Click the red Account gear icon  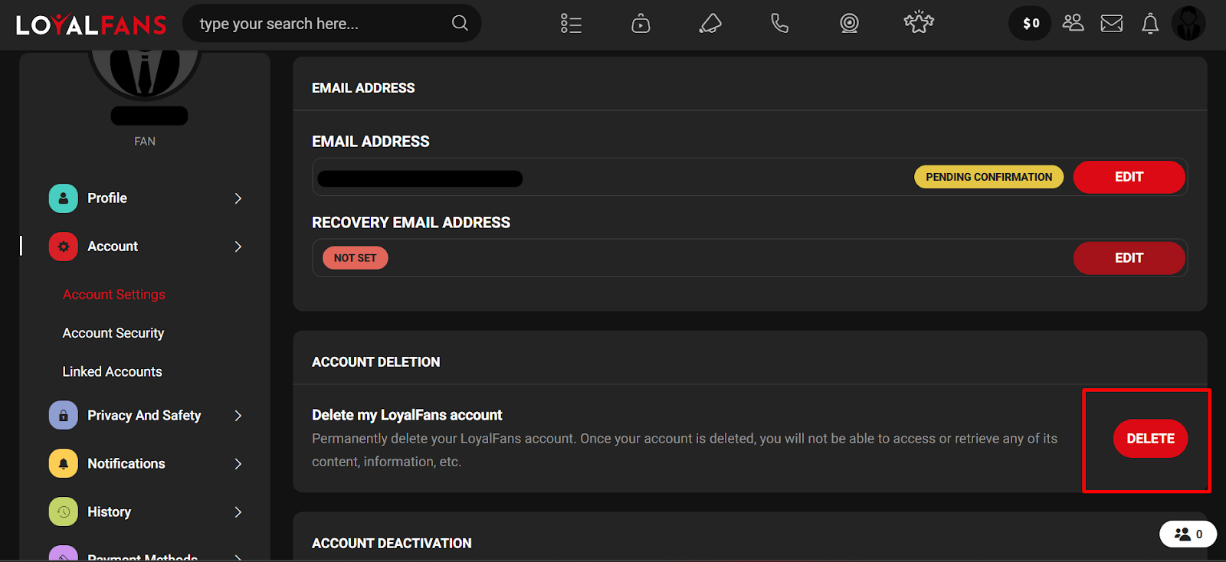pos(64,247)
